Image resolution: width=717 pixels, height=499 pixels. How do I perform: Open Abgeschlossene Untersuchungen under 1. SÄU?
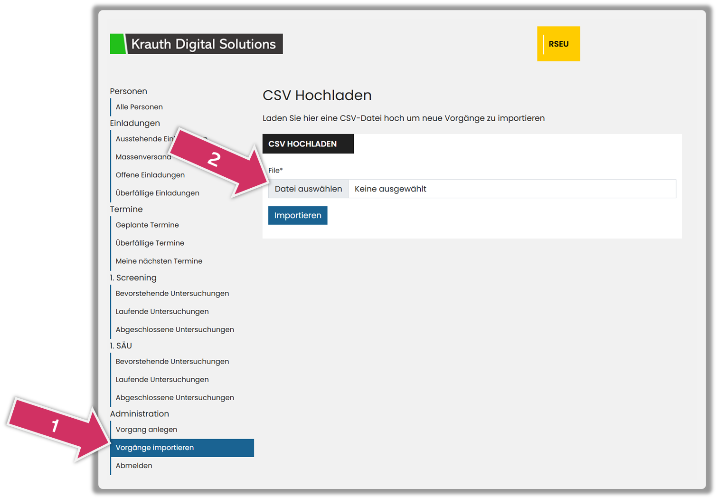point(175,397)
